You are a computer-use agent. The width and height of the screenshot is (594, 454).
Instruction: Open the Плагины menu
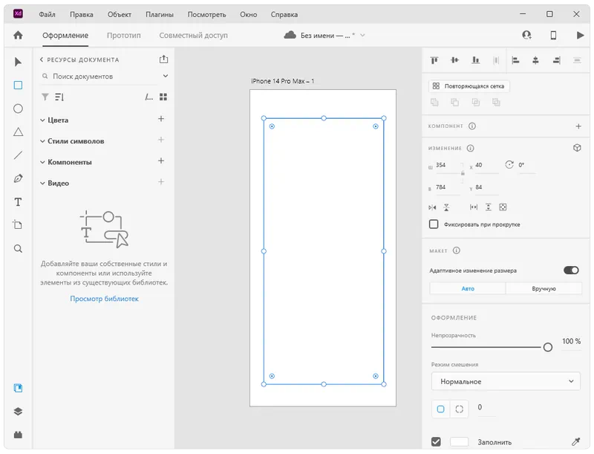click(160, 14)
